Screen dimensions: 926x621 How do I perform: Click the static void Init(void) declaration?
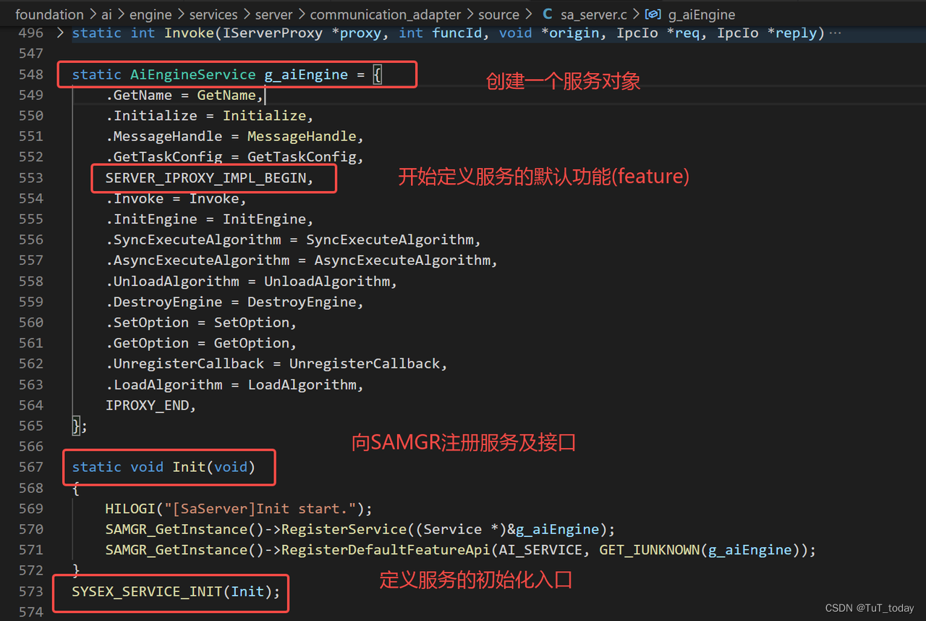pos(163,467)
